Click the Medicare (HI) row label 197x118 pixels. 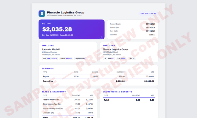48,113
